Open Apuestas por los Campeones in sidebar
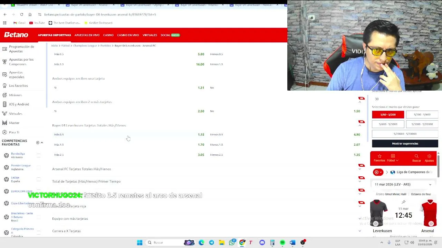 pyautogui.click(x=21, y=62)
